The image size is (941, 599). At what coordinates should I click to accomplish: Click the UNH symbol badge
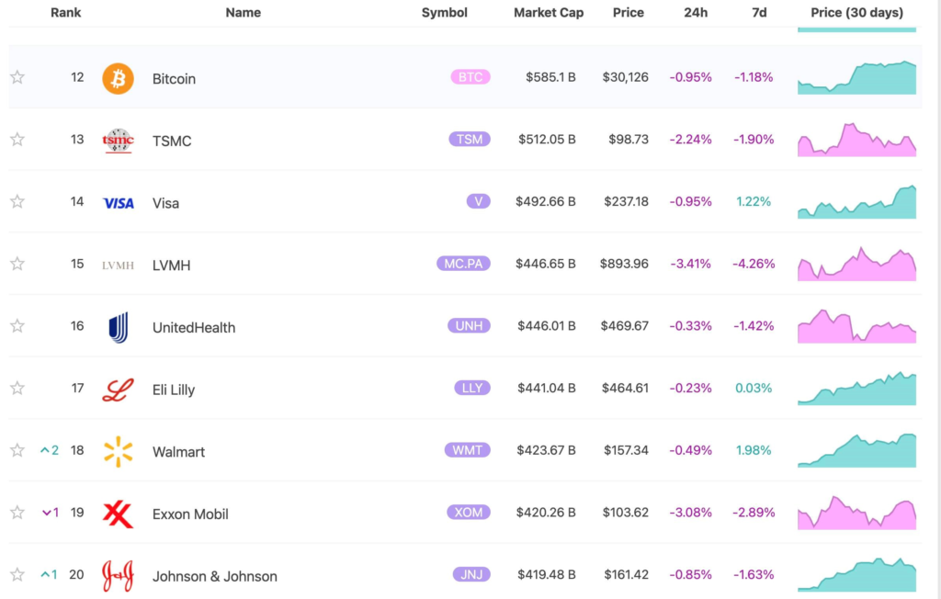point(469,326)
